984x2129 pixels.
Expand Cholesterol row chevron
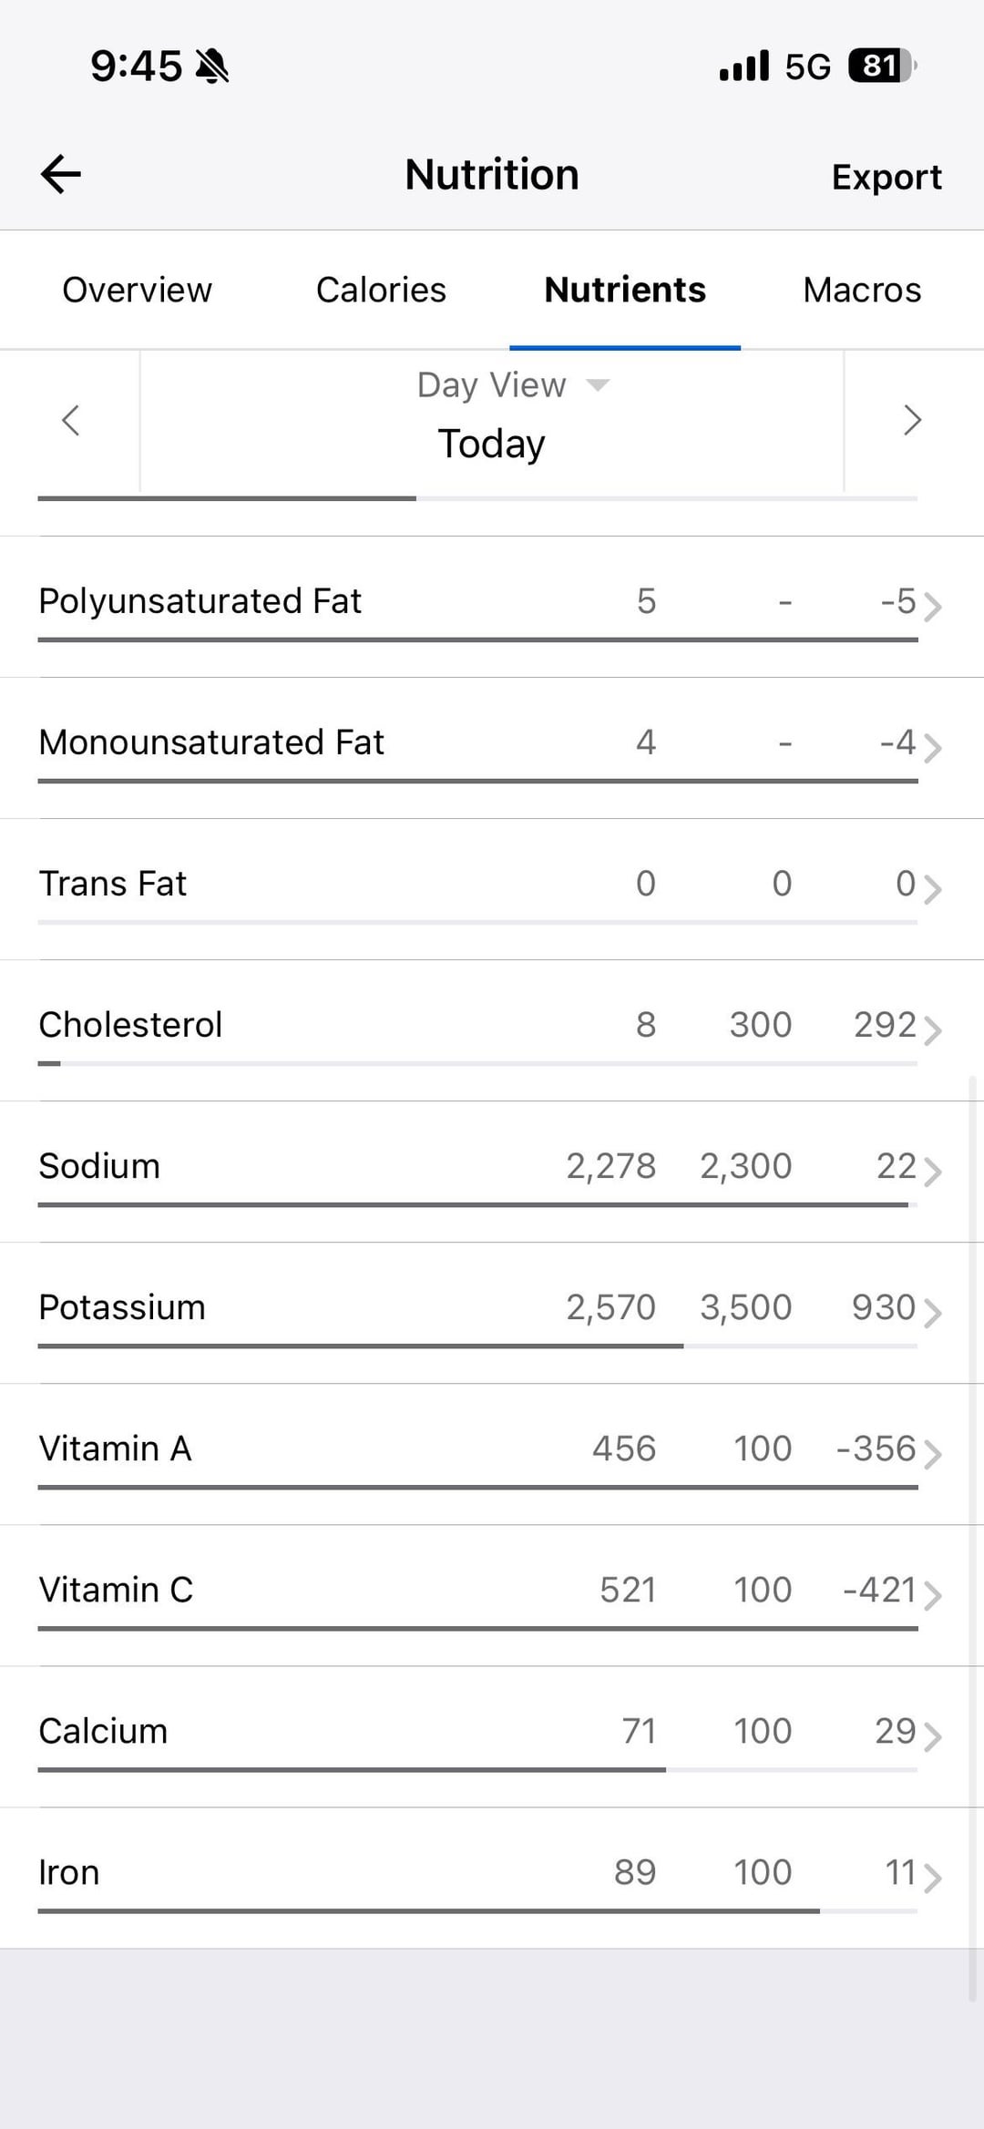[x=932, y=1029]
